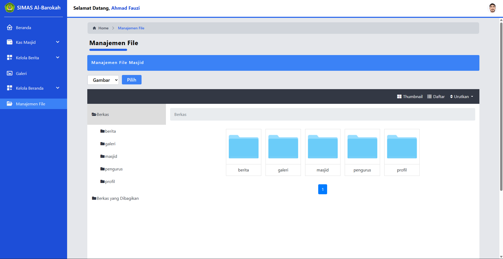The width and height of the screenshot is (503, 259).
Task: Switch to Daftar list view
Action: point(436,96)
